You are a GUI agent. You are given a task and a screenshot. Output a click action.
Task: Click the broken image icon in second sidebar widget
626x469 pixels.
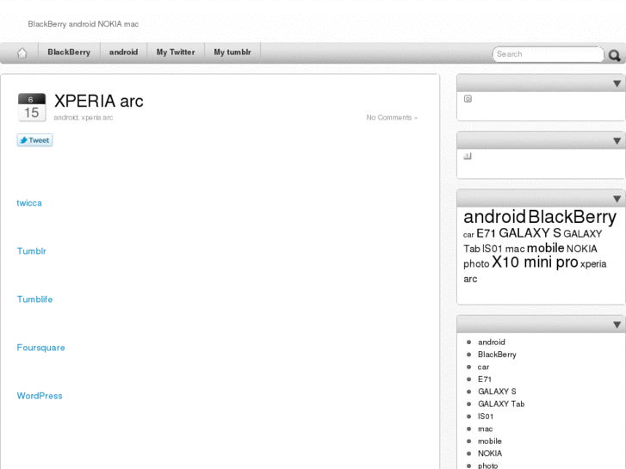point(468,156)
